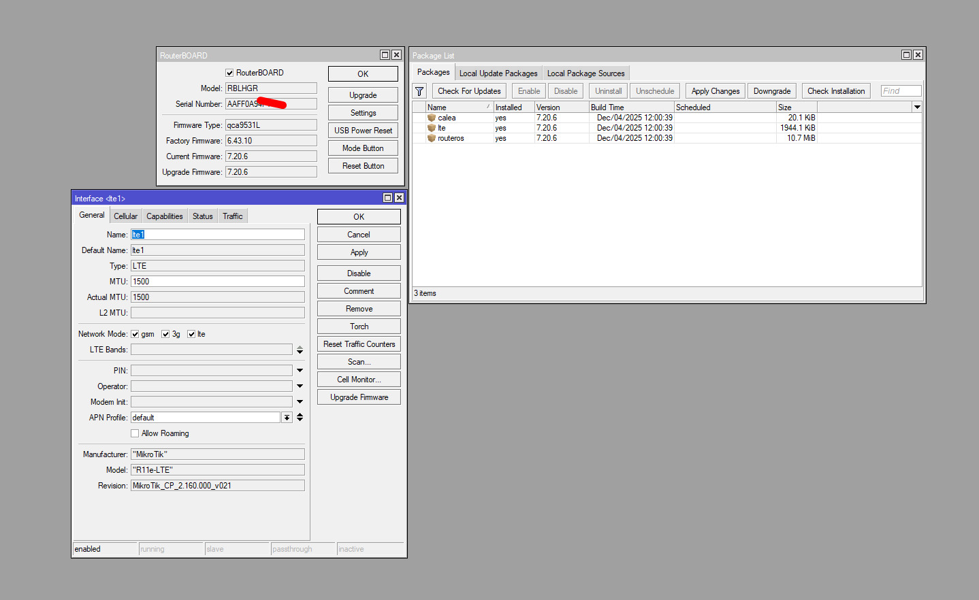Click Upgrade in RouterBOARD window

(363, 95)
